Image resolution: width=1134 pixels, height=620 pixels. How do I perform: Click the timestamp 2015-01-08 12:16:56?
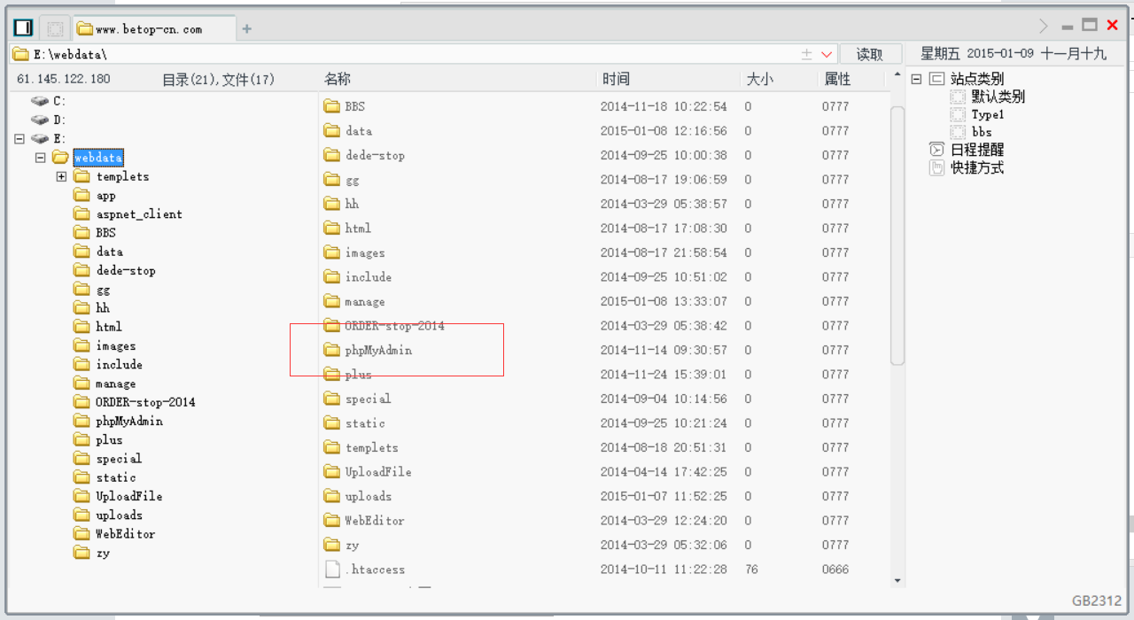[664, 131]
